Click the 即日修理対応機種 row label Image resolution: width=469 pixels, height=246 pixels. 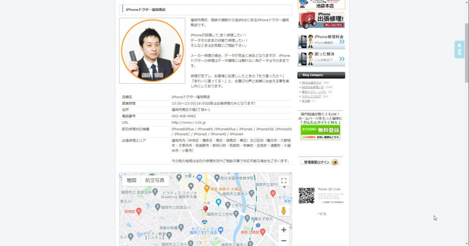(135, 129)
